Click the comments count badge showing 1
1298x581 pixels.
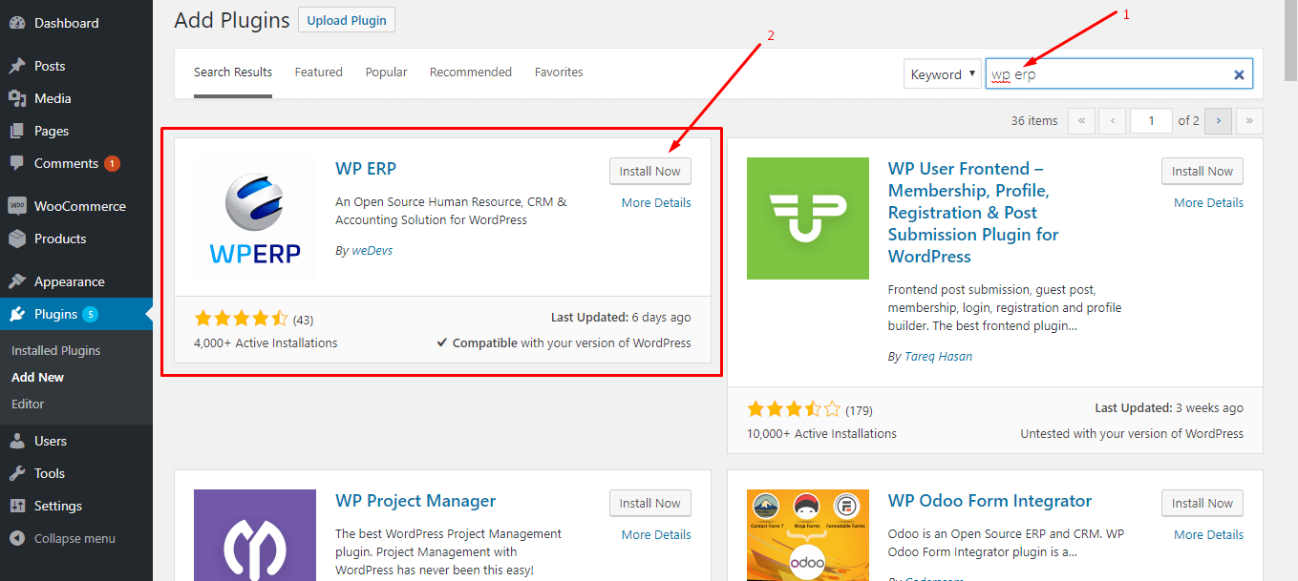(x=112, y=164)
